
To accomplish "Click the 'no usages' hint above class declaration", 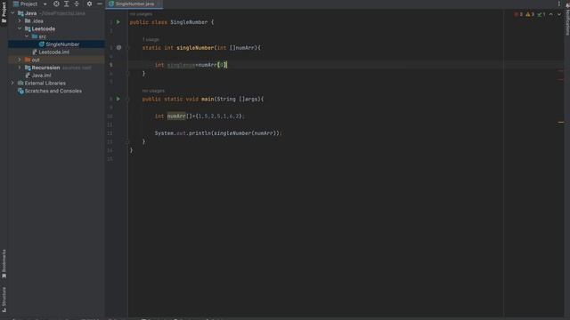I will 141,14.
